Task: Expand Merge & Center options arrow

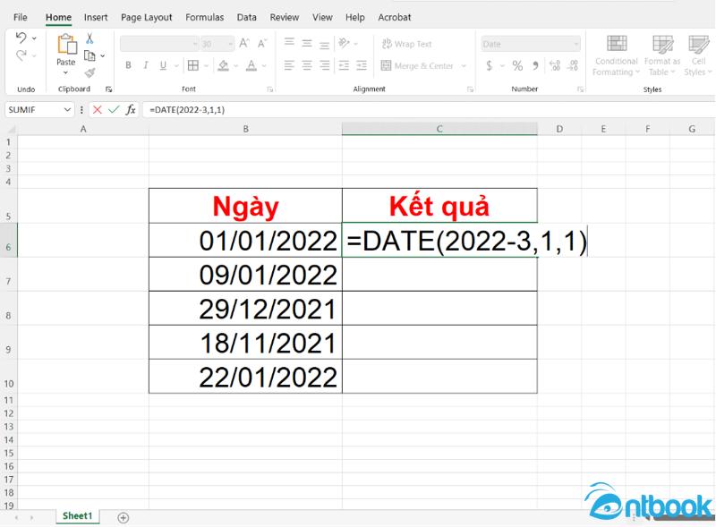Action: [x=464, y=65]
